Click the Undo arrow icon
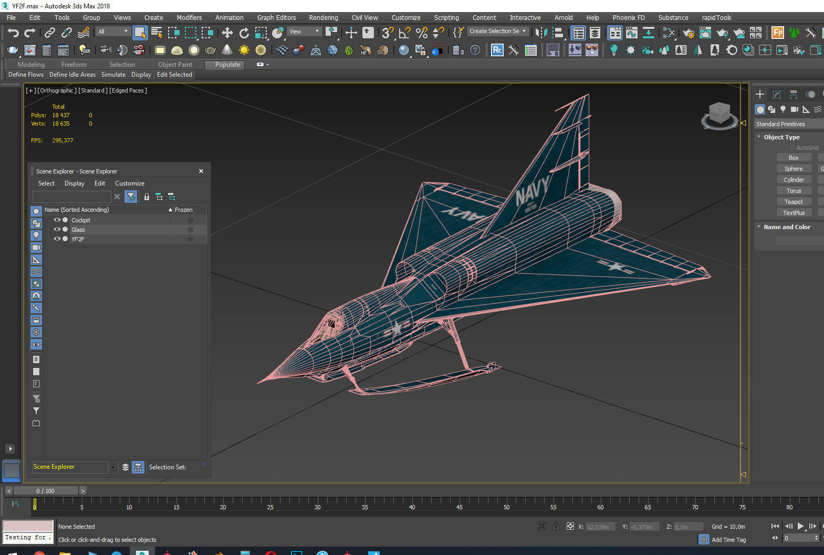Image resolution: width=824 pixels, height=555 pixels. (x=13, y=33)
